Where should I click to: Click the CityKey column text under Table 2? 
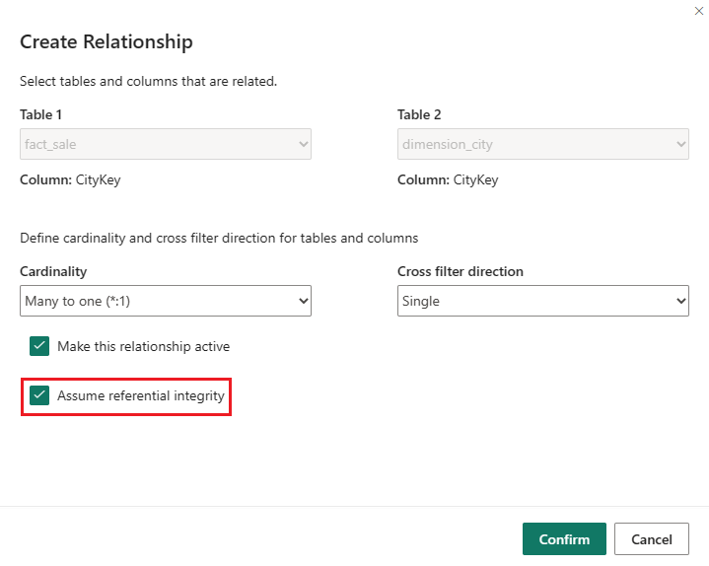(x=475, y=179)
